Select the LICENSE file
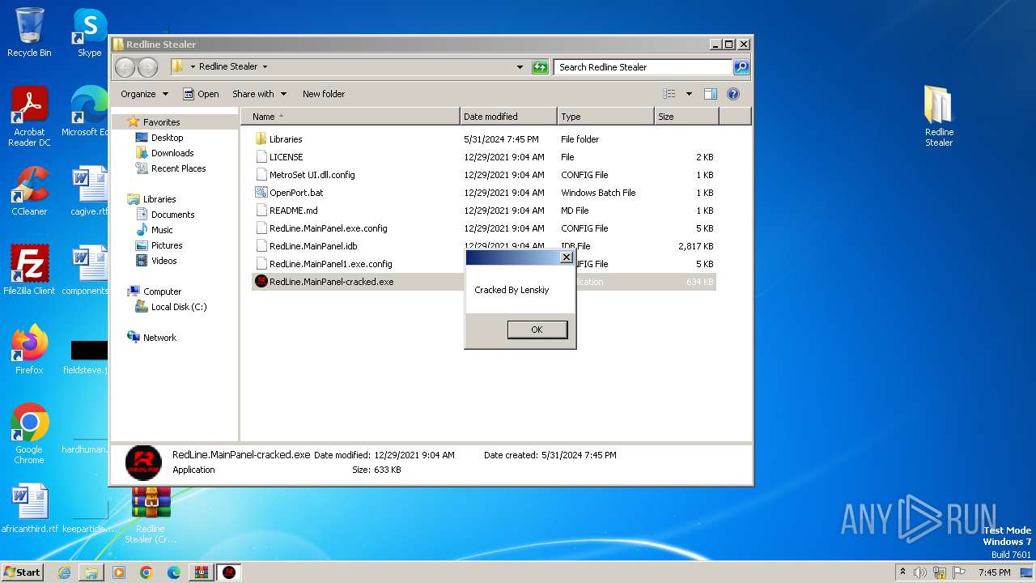The image size is (1036, 583). pos(287,157)
